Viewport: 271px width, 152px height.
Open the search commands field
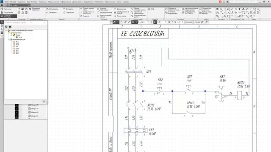(243, 2)
